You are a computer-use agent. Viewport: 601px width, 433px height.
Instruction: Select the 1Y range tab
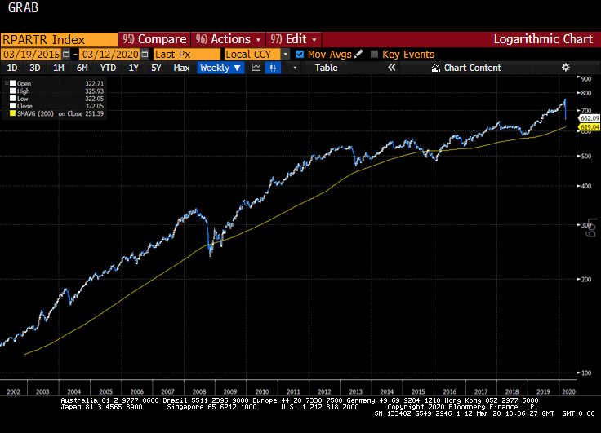pos(133,68)
